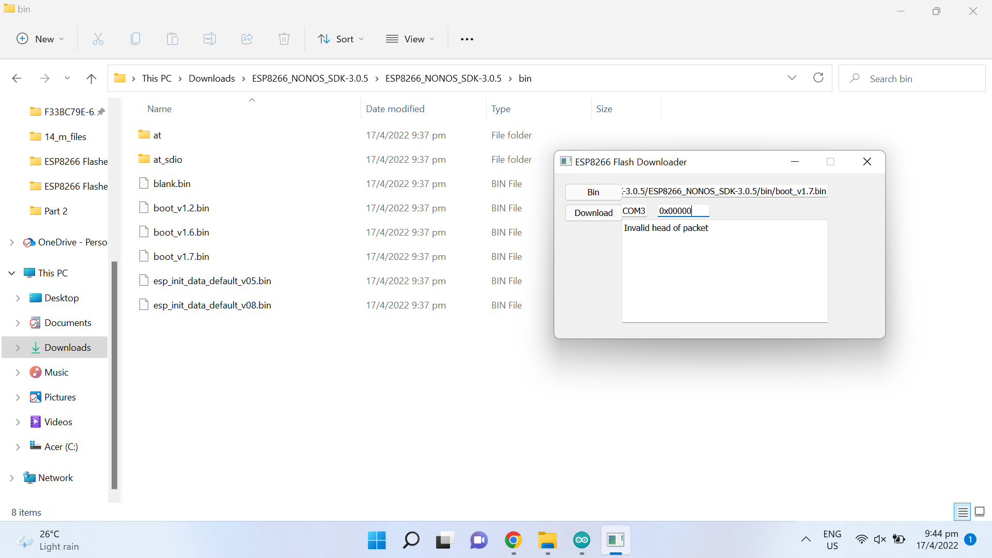Switch to large thumbnails view icon

point(980,512)
